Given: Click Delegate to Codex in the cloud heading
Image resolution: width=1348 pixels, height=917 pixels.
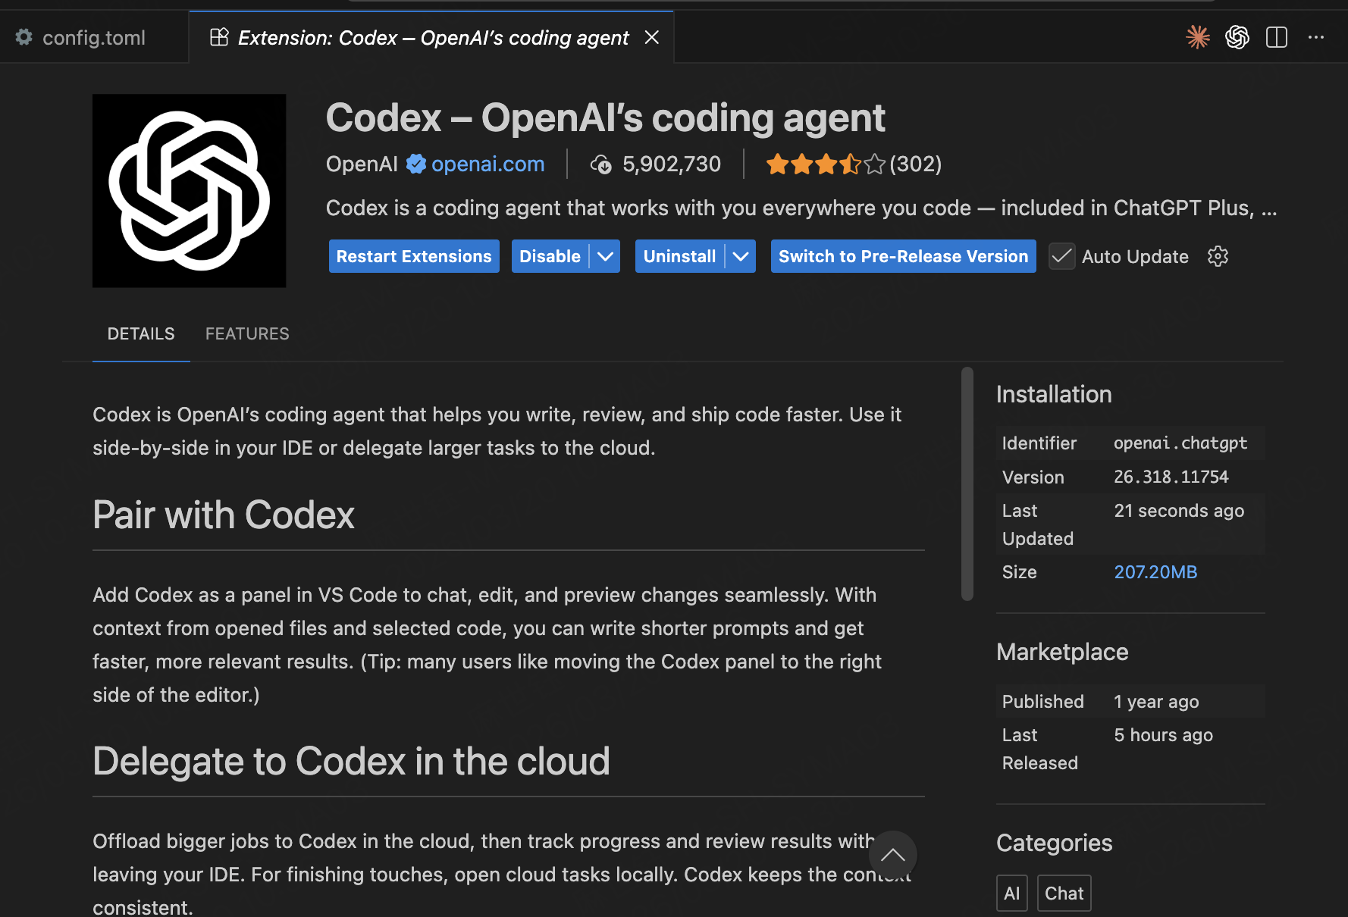Looking at the screenshot, I should pyautogui.click(x=351, y=761).
